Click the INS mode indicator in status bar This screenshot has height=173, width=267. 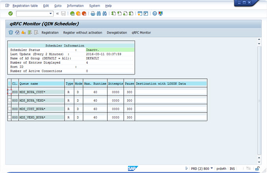coord(232,169)
